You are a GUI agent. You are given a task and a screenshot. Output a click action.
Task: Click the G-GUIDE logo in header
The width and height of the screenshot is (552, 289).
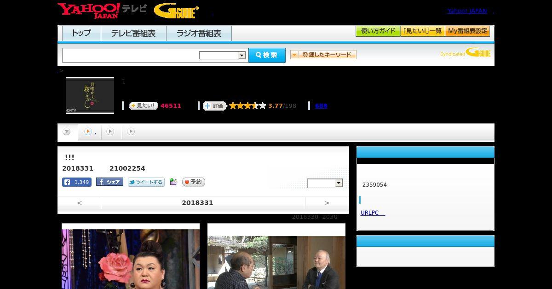point(176,11)
